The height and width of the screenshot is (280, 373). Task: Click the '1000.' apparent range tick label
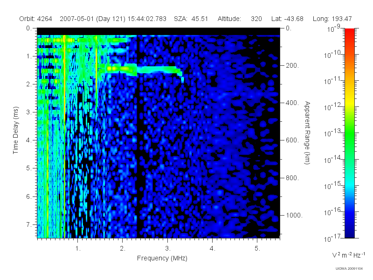[294, 215]
